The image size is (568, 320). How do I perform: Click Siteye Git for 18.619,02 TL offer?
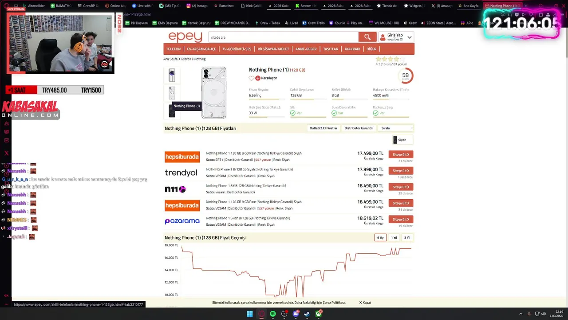click(401, 220)
